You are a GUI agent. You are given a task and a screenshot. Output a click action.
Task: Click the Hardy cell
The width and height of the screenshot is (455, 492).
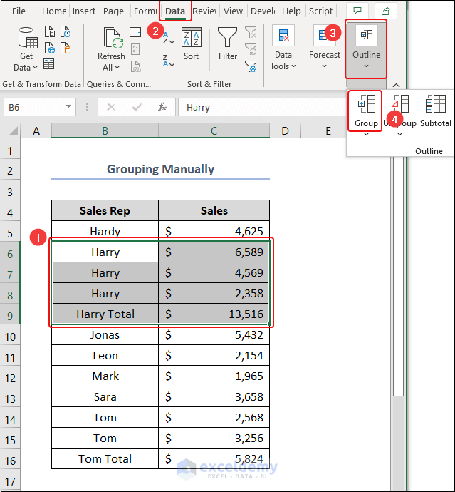[105, 231]
